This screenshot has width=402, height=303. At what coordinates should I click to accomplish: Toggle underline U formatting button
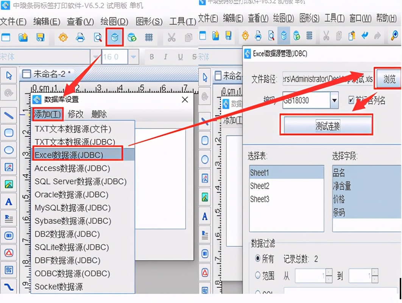(181, 57)
